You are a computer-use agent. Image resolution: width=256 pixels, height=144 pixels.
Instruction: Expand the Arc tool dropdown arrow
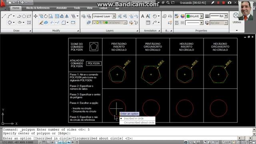[14, 16]
